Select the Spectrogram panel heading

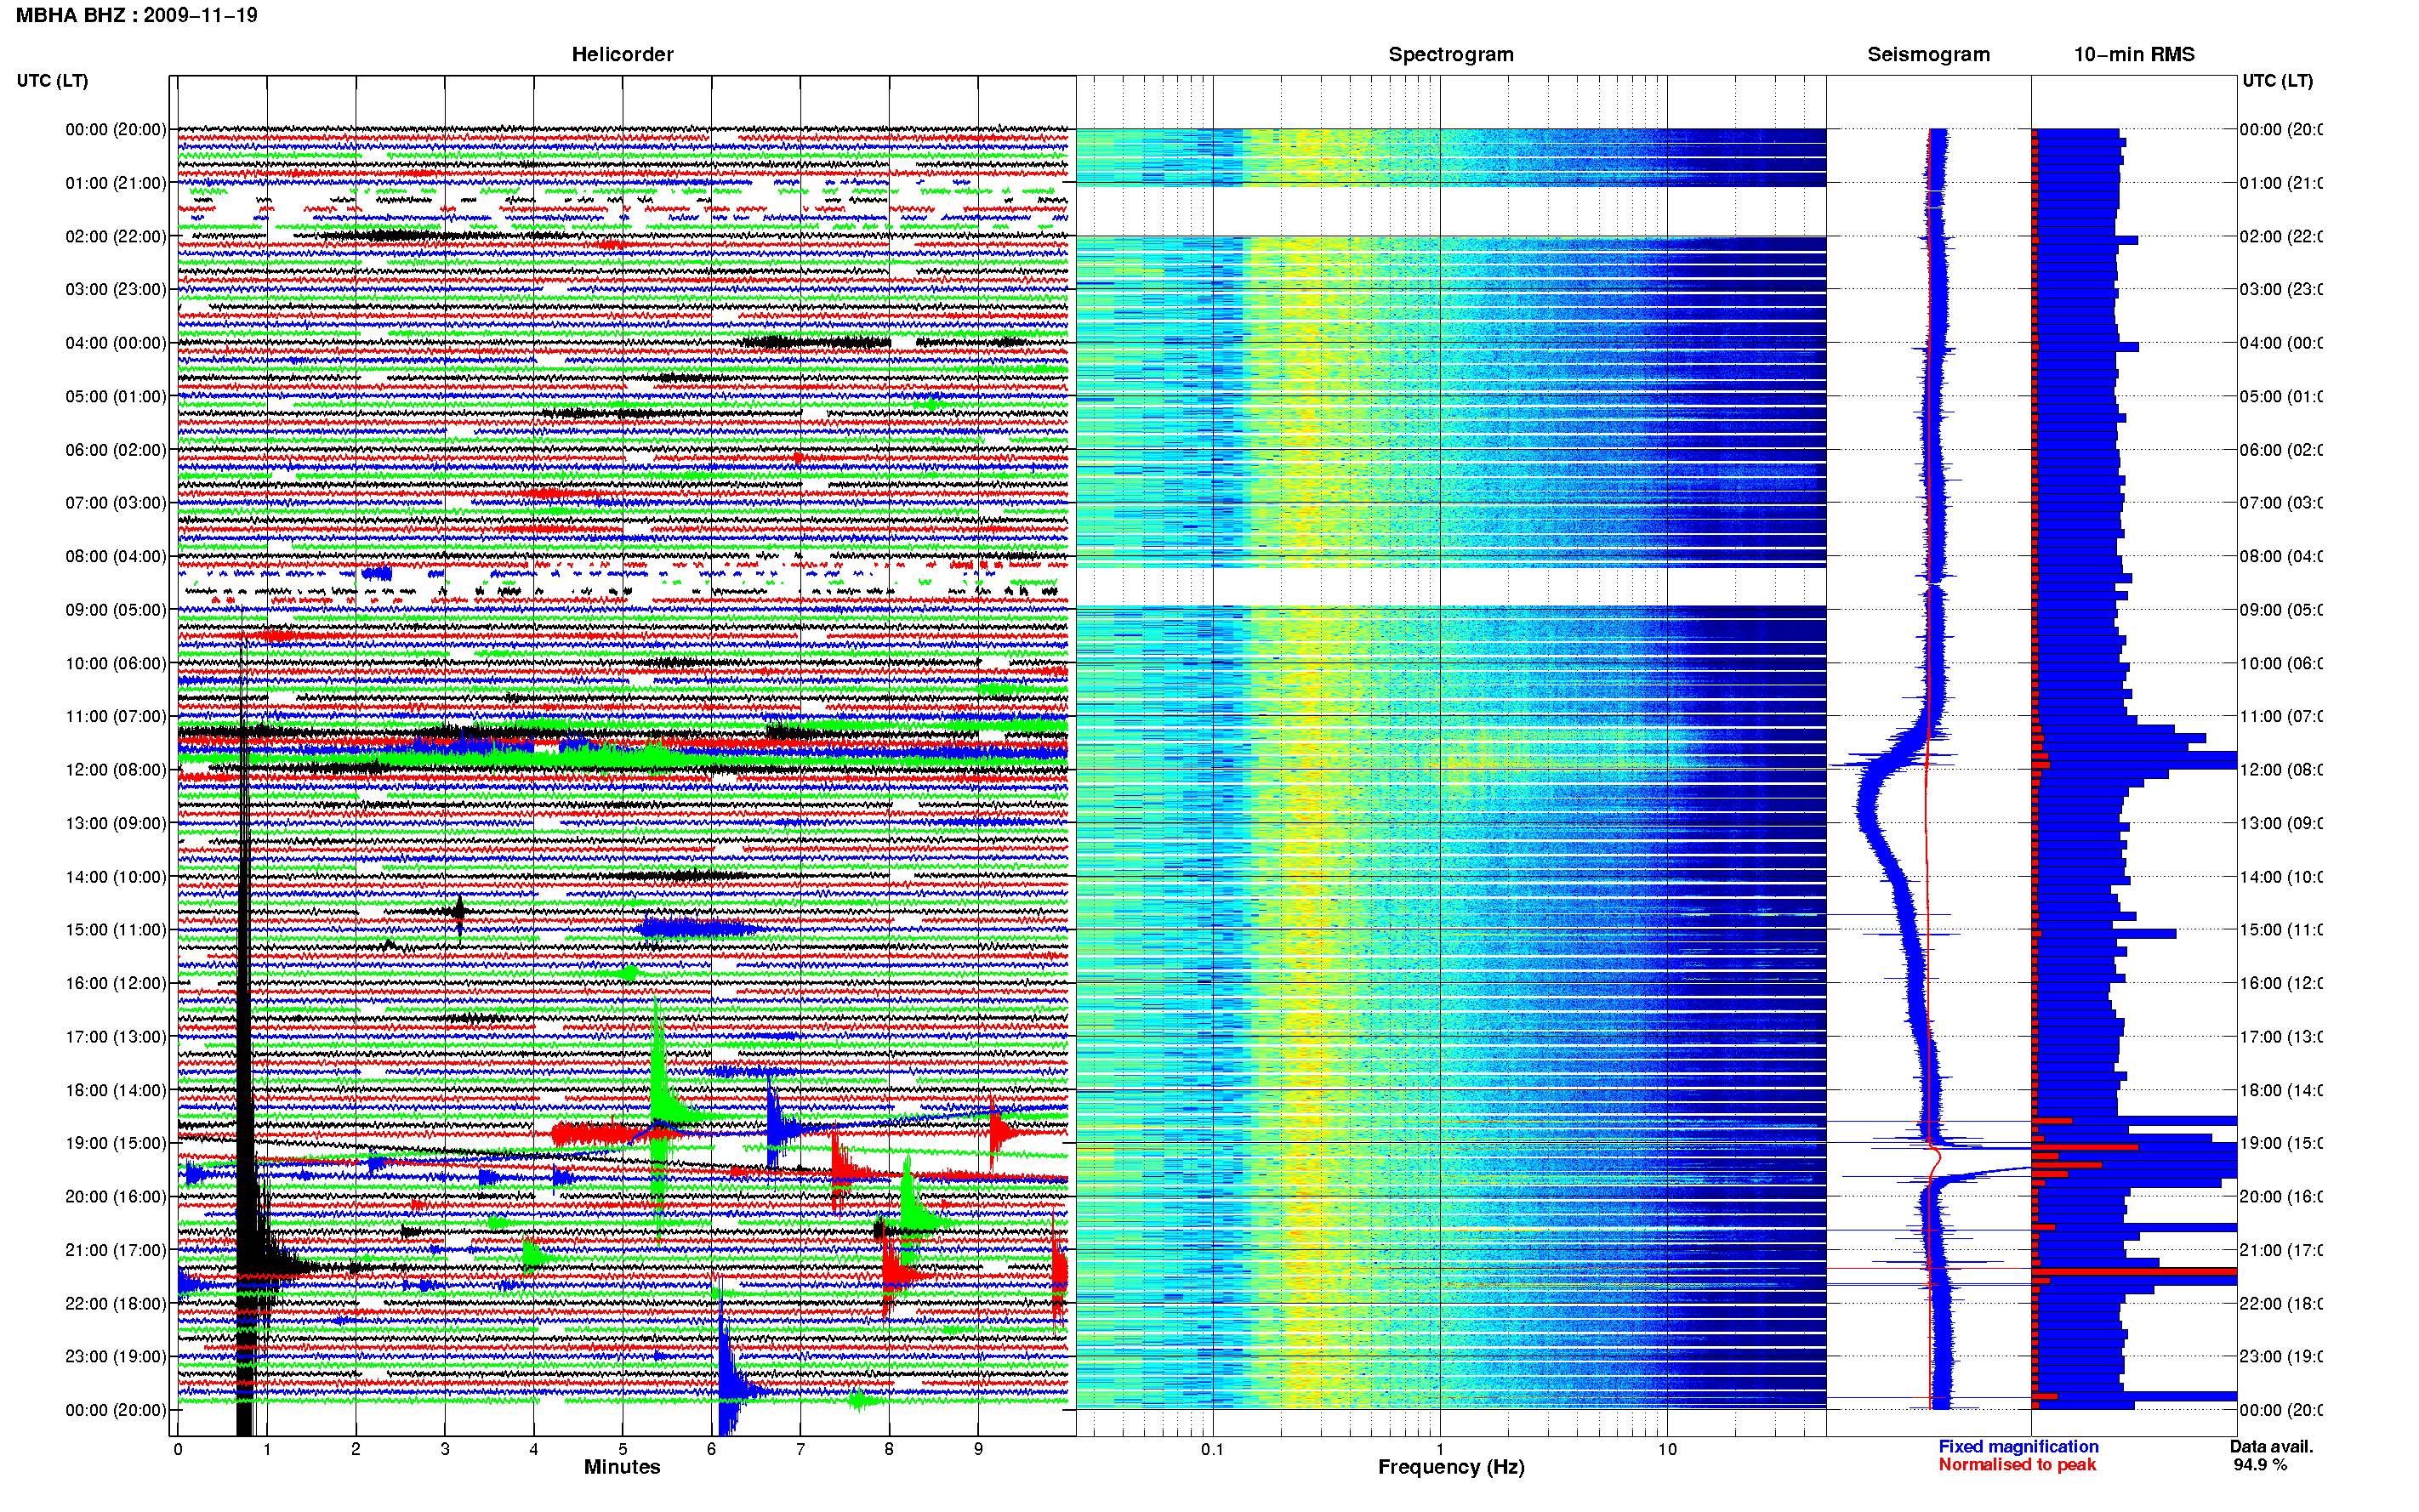(x=1450, y=54)
